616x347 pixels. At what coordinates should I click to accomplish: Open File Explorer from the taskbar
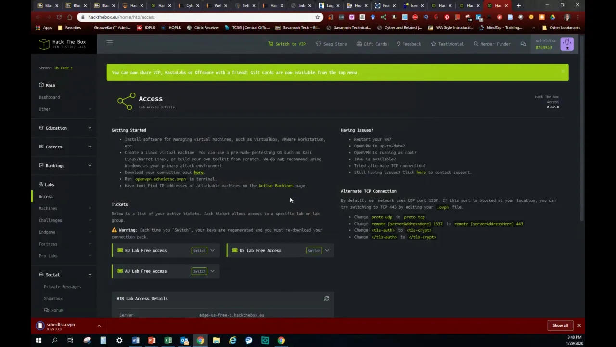(x=217, y=341)
